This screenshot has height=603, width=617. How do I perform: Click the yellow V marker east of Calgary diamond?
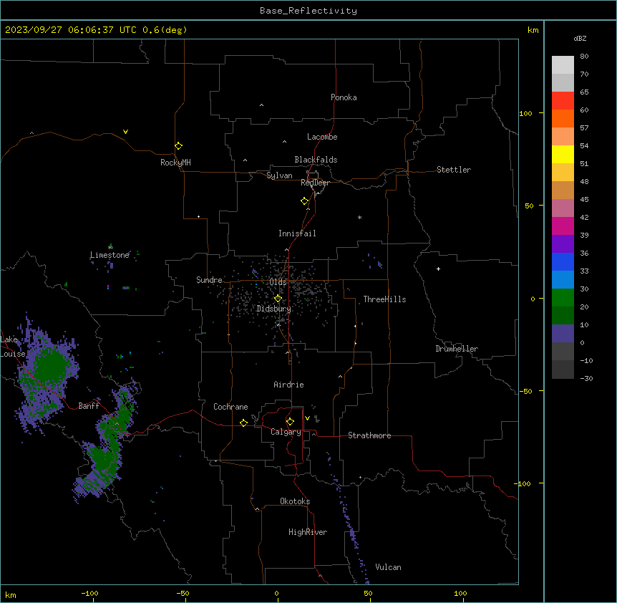307,418
